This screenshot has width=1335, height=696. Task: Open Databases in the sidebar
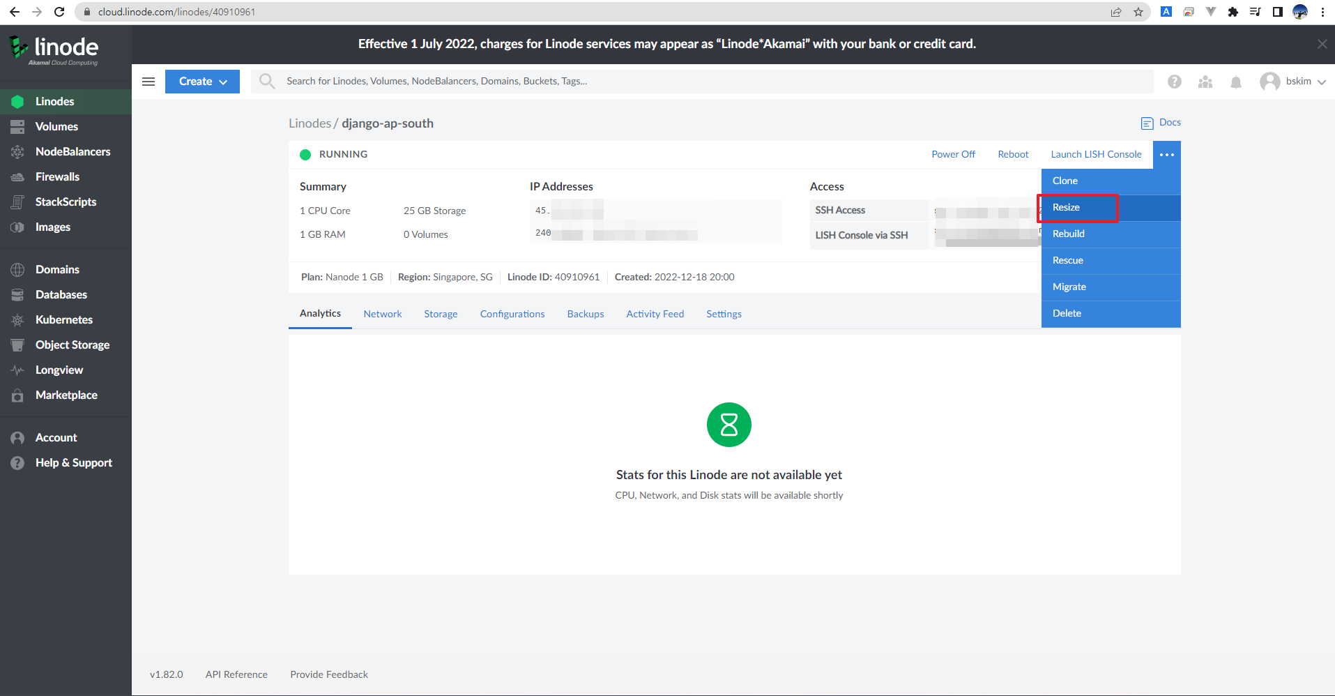click(66, 294)
